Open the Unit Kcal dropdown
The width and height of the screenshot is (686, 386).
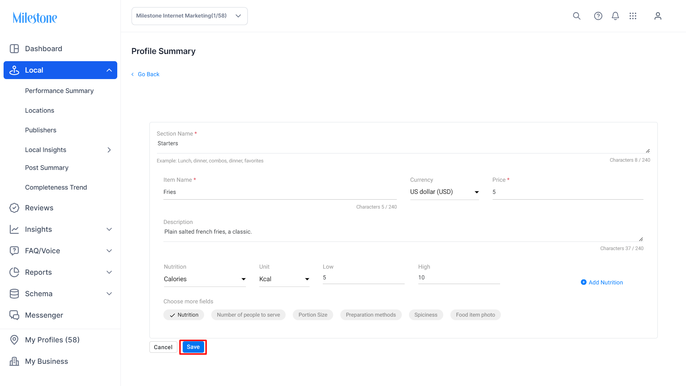[x=284, y=279]
